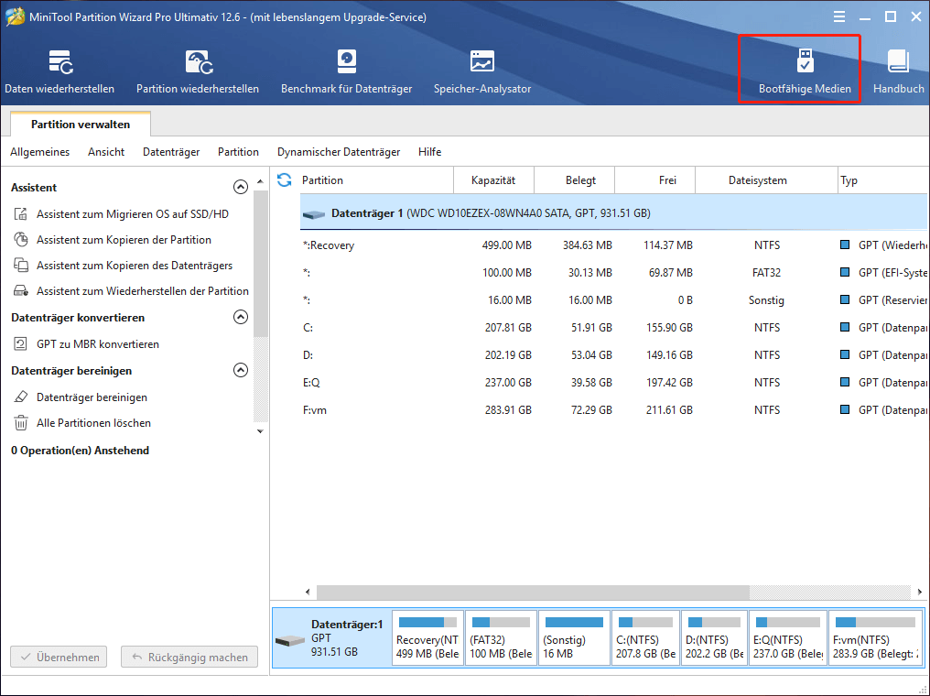Select Datenträger 1 header row icon
The image size is (930, 696).
[x=314, y=214]
